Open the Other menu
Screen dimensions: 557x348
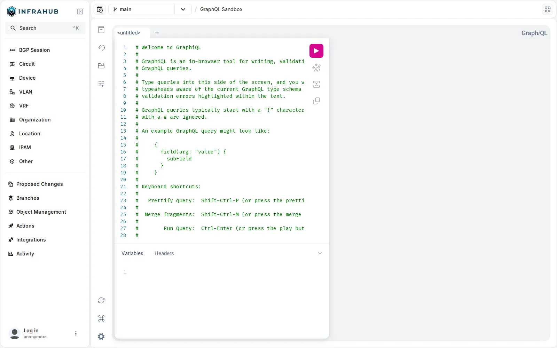coord(45,161)
